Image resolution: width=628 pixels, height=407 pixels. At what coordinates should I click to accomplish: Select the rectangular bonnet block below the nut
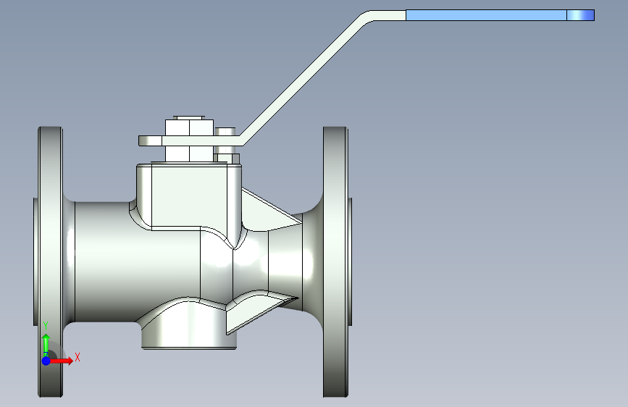pyautogui.click(x=188, y=195)
